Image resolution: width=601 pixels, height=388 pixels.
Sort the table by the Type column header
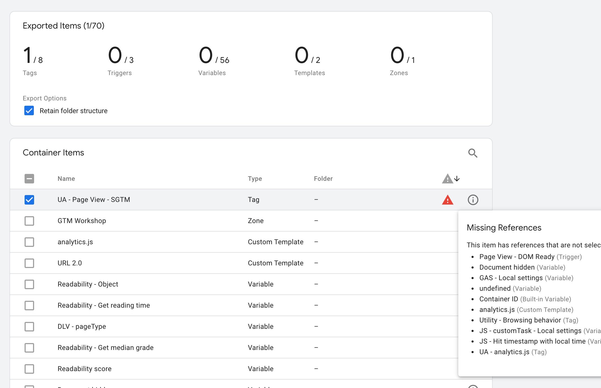(x=255, y=179)
